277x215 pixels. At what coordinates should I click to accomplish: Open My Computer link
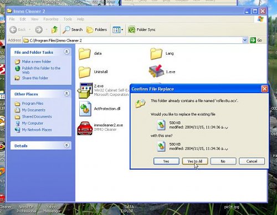pyautogui.click(x=33, y=123)
